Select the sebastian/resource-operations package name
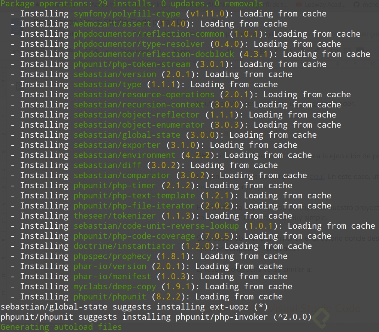Image resolution: width=379 pixels, height=332 pixels. click(144, 95)
